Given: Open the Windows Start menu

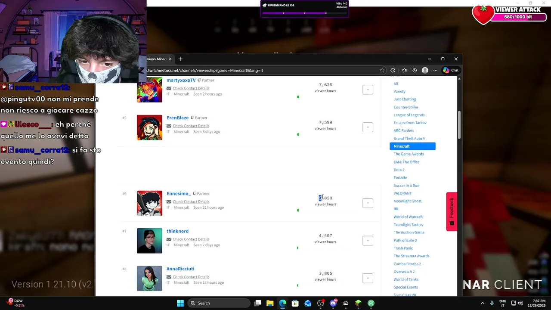Looking at the screenshot, I should 180,303.
